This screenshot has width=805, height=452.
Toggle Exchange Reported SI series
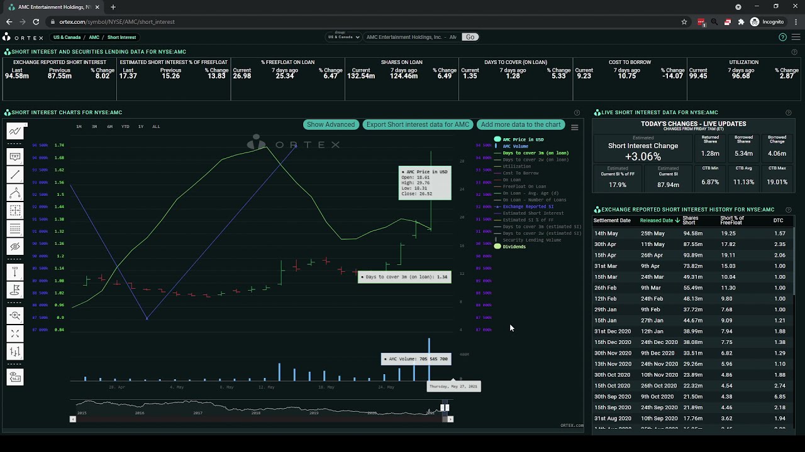pyautogui.click(x=528, y=207)
